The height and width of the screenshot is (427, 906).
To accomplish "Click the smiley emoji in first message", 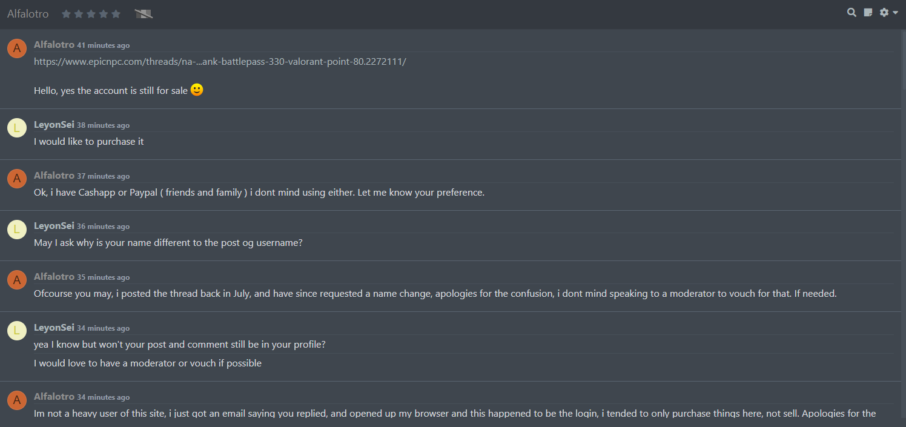I will point(197,90).
